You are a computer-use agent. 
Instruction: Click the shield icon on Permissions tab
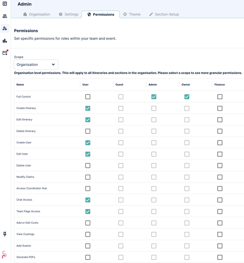point(89,14)
